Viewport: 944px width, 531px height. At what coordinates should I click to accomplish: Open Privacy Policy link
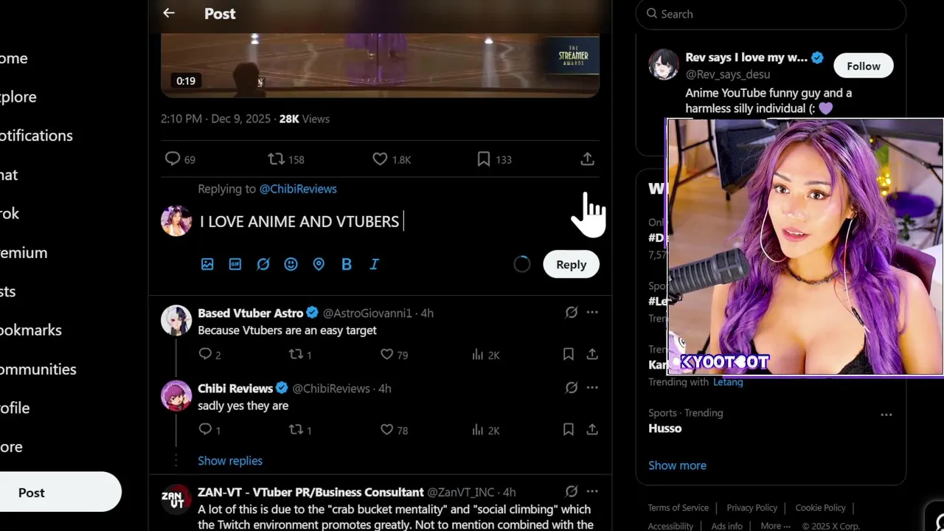[752, 508]
